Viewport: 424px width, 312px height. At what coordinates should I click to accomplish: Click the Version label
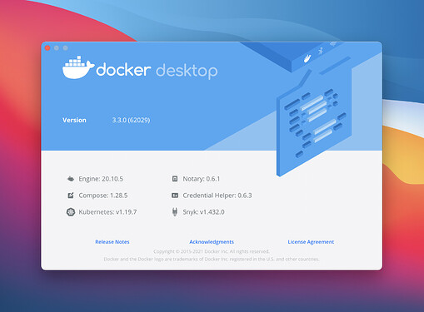click(74, 120)
